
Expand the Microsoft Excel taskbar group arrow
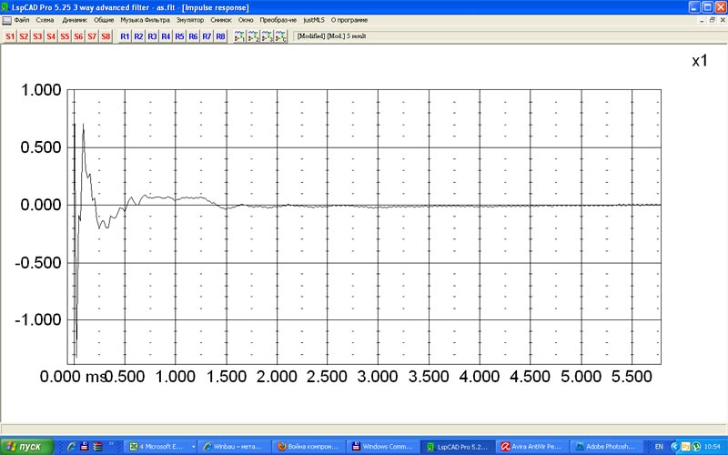tap(194, 447)
